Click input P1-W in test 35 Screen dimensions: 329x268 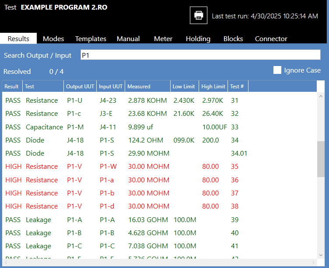pyautogui.click(x=108, y=166)
